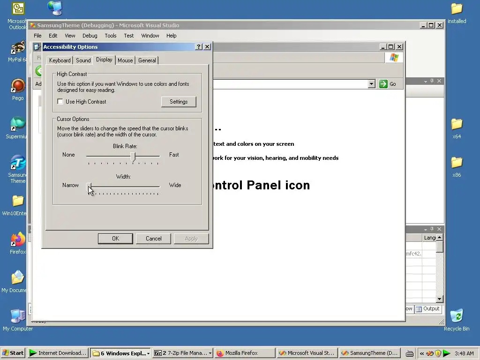Click the Help question mark in Accessibility Options
The image size is (480, 360).
click(199, 46)
